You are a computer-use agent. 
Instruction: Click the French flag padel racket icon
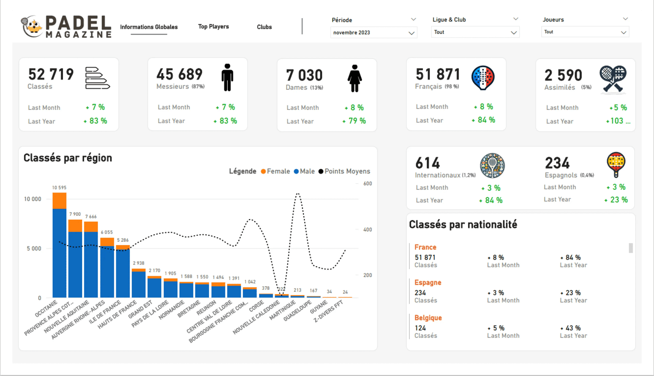coord(483,78)
